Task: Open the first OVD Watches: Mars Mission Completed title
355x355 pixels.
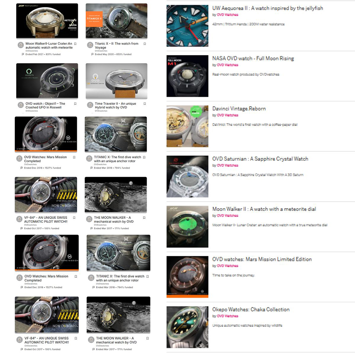Action: click(45, 159)
